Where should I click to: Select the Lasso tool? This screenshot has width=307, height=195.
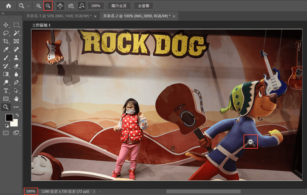click(6, 33)
